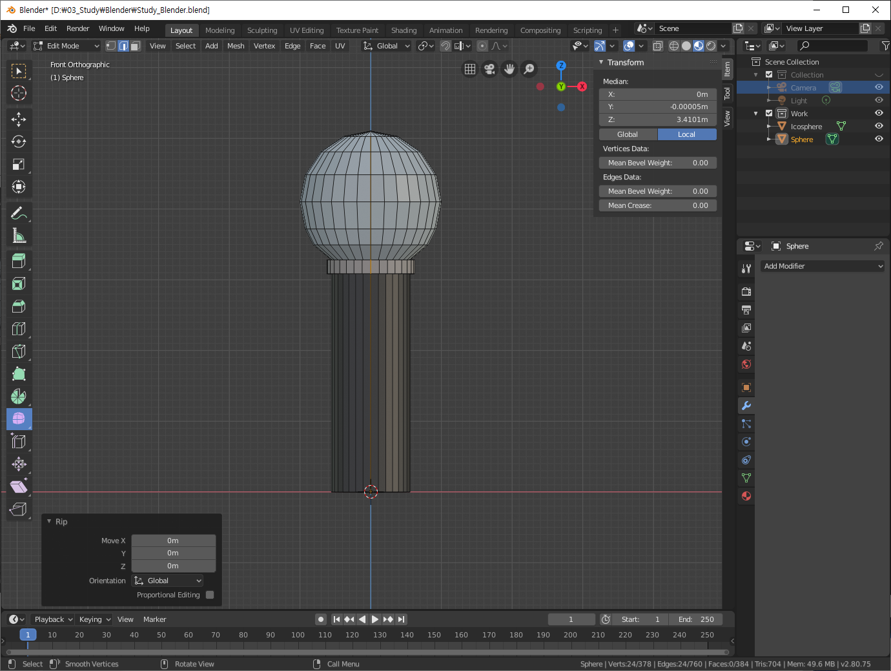891x671 pixels.
Task: Switch to the Sculpting workspace tab
Action: point(262,30)
